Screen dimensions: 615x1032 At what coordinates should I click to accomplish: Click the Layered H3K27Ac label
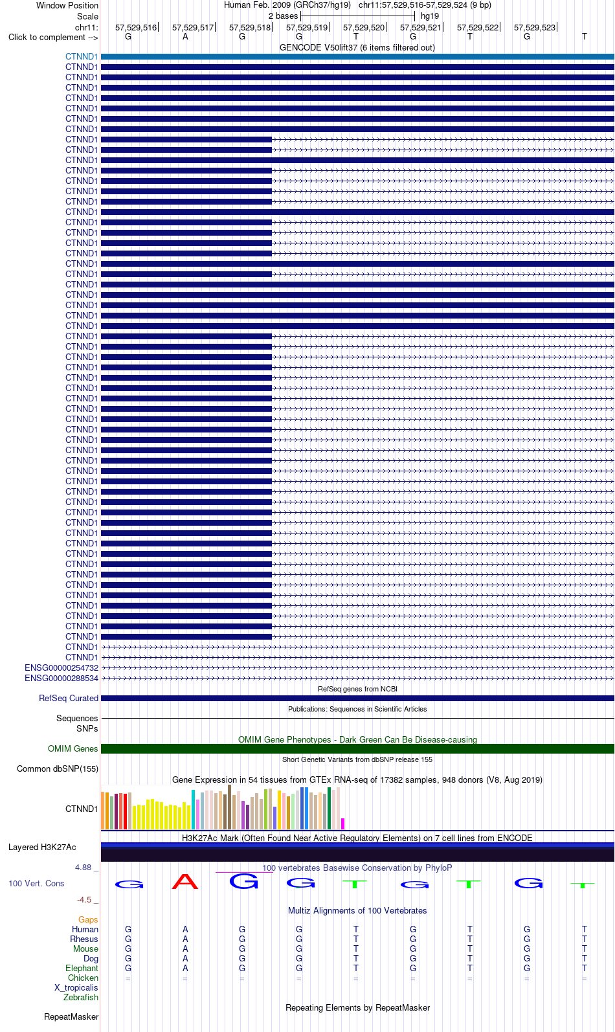point(42,847)
